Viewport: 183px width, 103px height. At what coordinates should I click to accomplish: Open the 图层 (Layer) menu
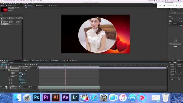(24, 1)
